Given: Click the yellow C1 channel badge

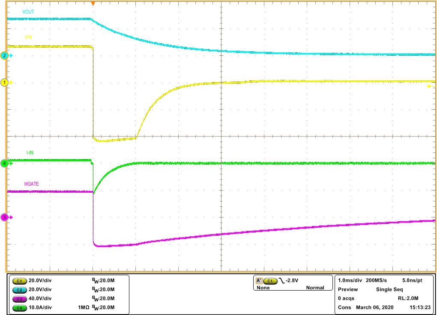Looking at the screenshot, I should 19,281.
